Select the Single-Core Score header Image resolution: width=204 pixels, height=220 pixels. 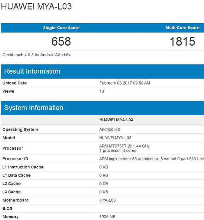pos(61,28)
